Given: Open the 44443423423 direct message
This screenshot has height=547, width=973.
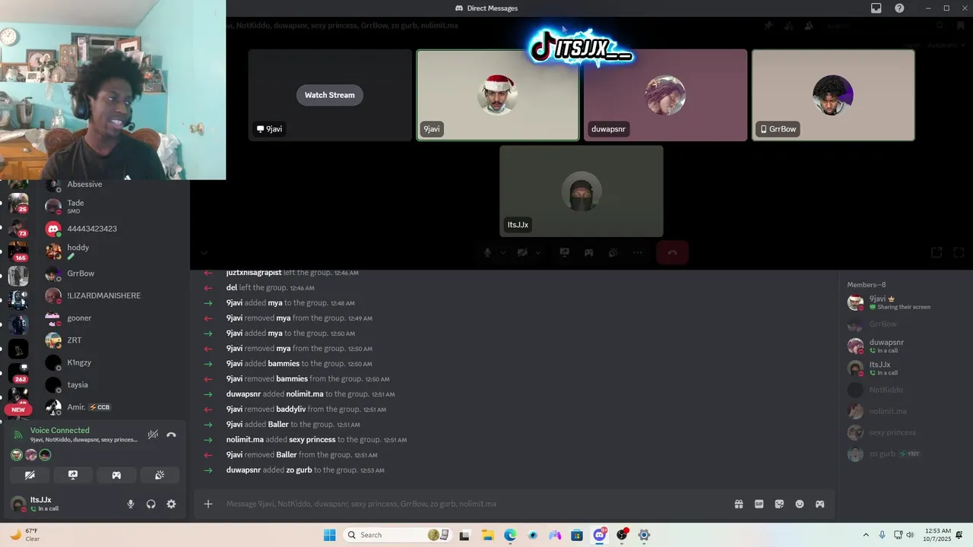Looking at the screenshot, I should (x=113, y=229).
